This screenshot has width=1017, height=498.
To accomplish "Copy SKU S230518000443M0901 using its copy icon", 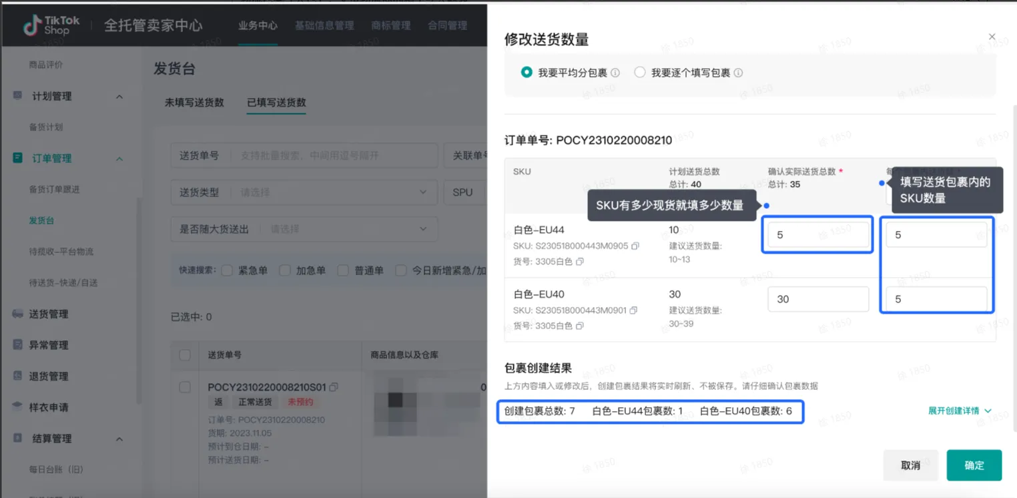I will click(x=633, y=310).
